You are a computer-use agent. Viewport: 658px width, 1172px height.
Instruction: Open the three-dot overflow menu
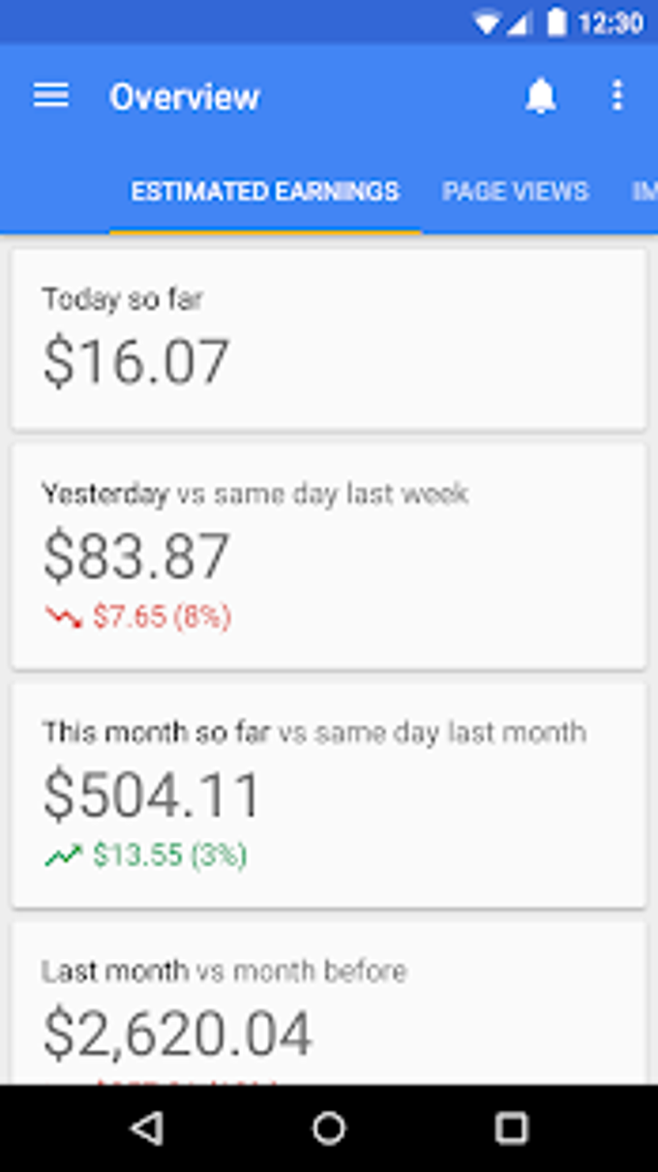tap(617, 96)
